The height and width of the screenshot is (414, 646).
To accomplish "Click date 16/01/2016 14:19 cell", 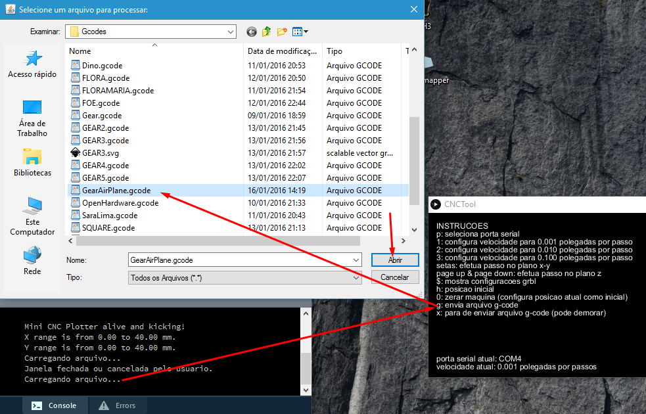I will pyautogui.click(x=277, y=191).
